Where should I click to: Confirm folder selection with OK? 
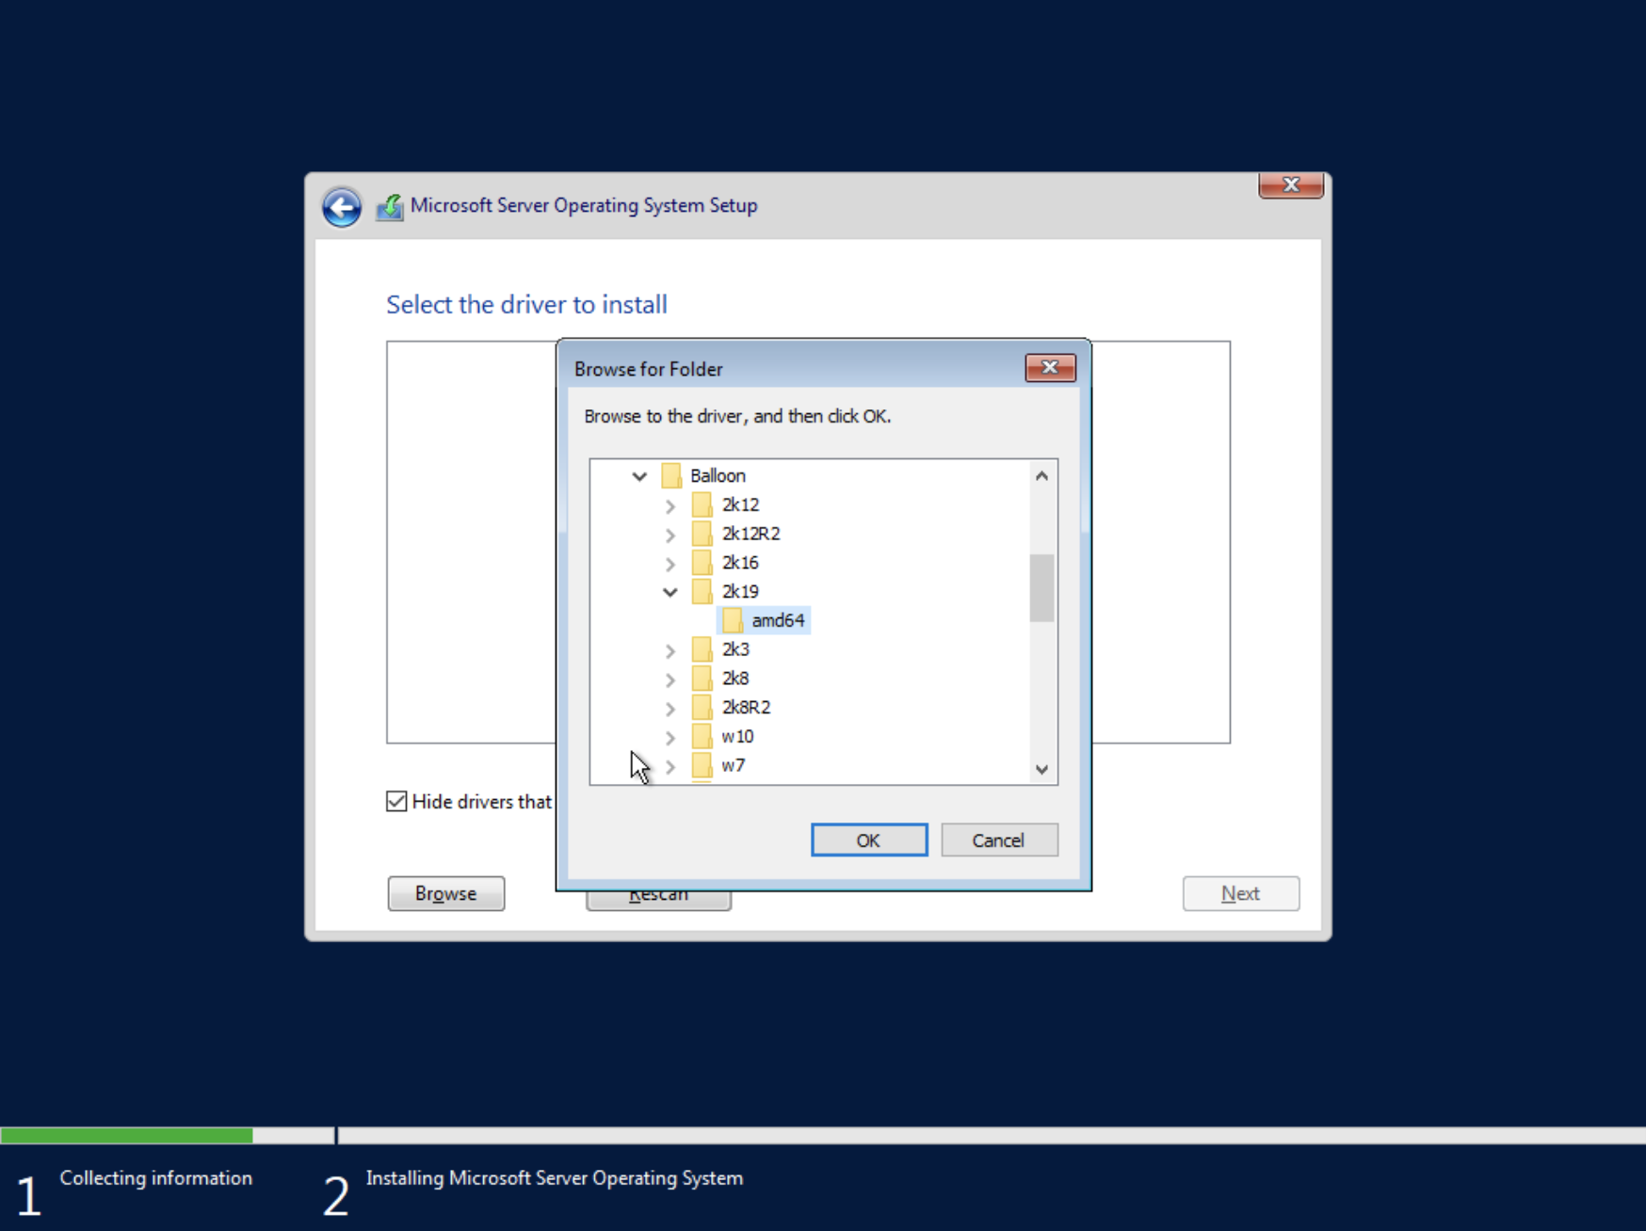pyautogui.click(x=868, y=839)
